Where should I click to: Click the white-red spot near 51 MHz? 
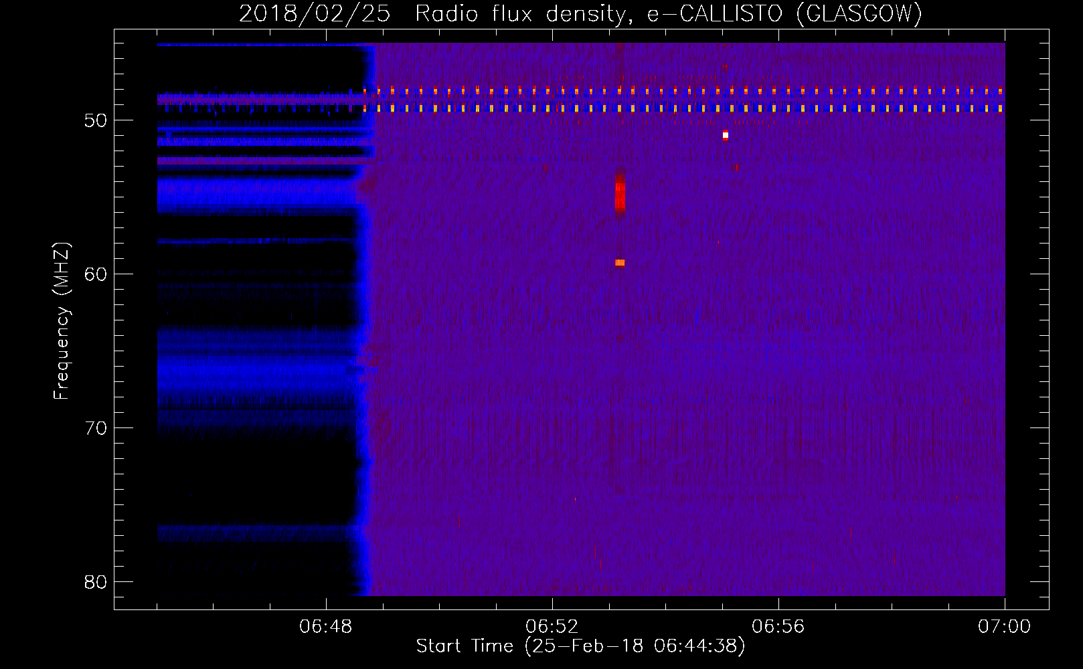[725, 135]
